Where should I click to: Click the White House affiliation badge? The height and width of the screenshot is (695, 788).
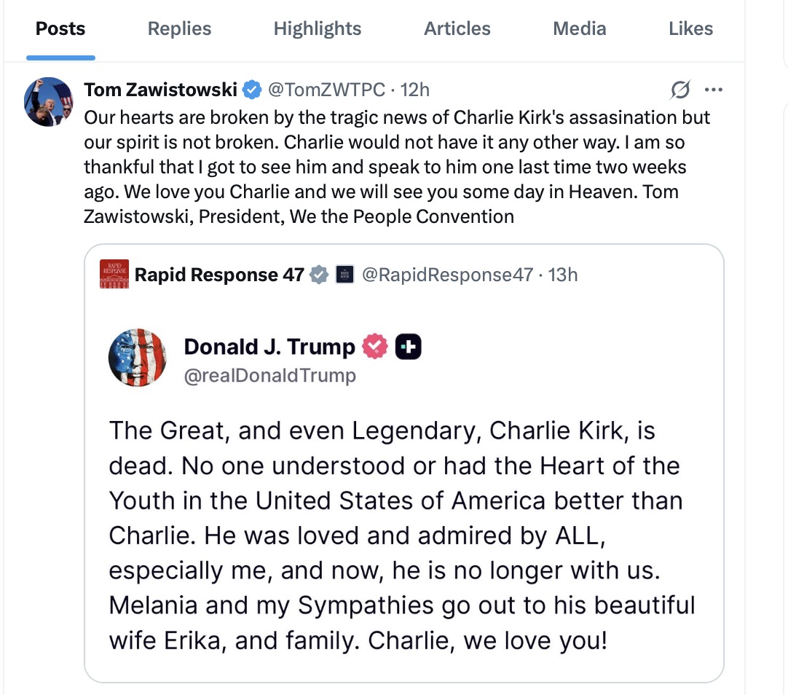click(x=344, y=275)
